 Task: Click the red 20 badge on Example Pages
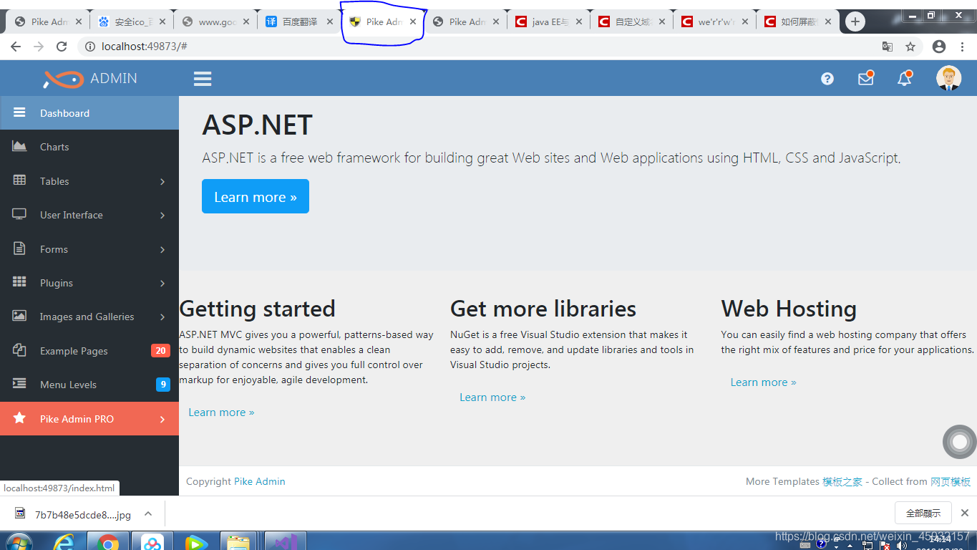pos(160,351)
